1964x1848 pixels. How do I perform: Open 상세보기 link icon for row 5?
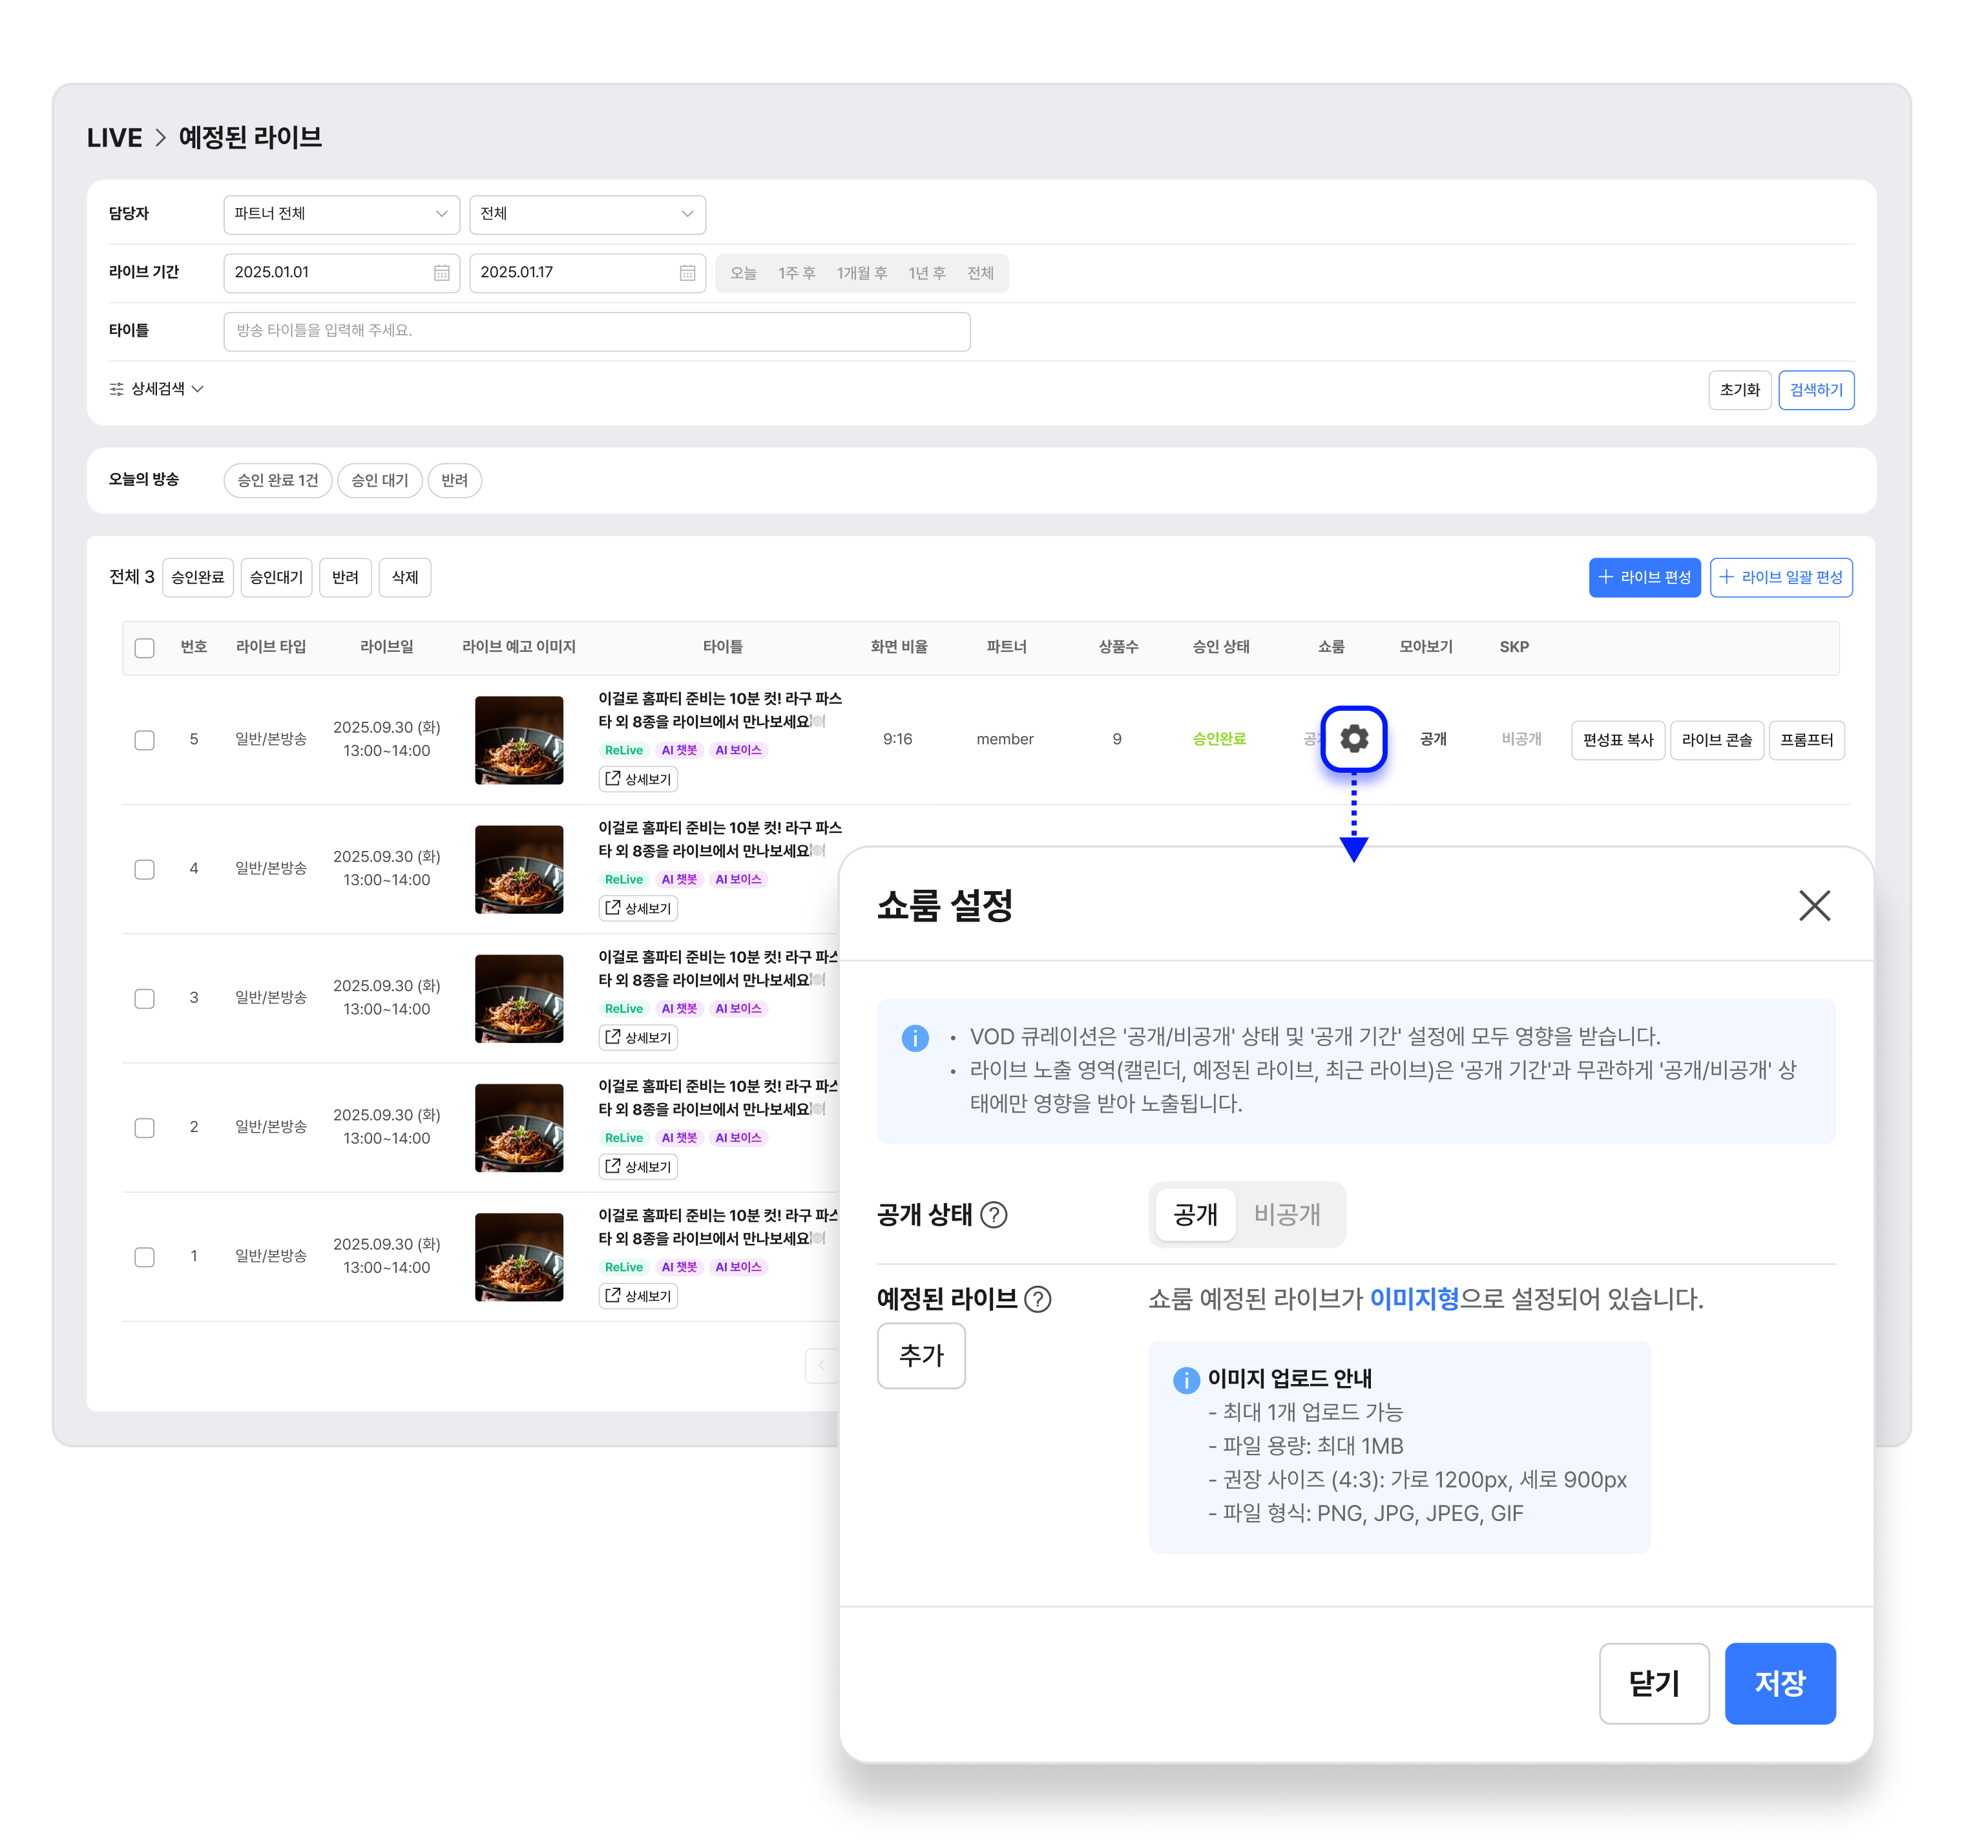pos(612,779)
